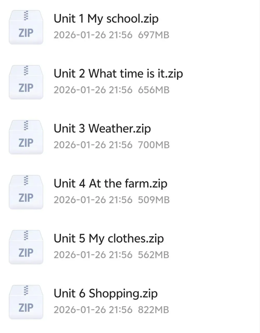Select the ZIP icon for Unit 6 Shopping
Screen dimensions: 260x333
coord(26,302)
